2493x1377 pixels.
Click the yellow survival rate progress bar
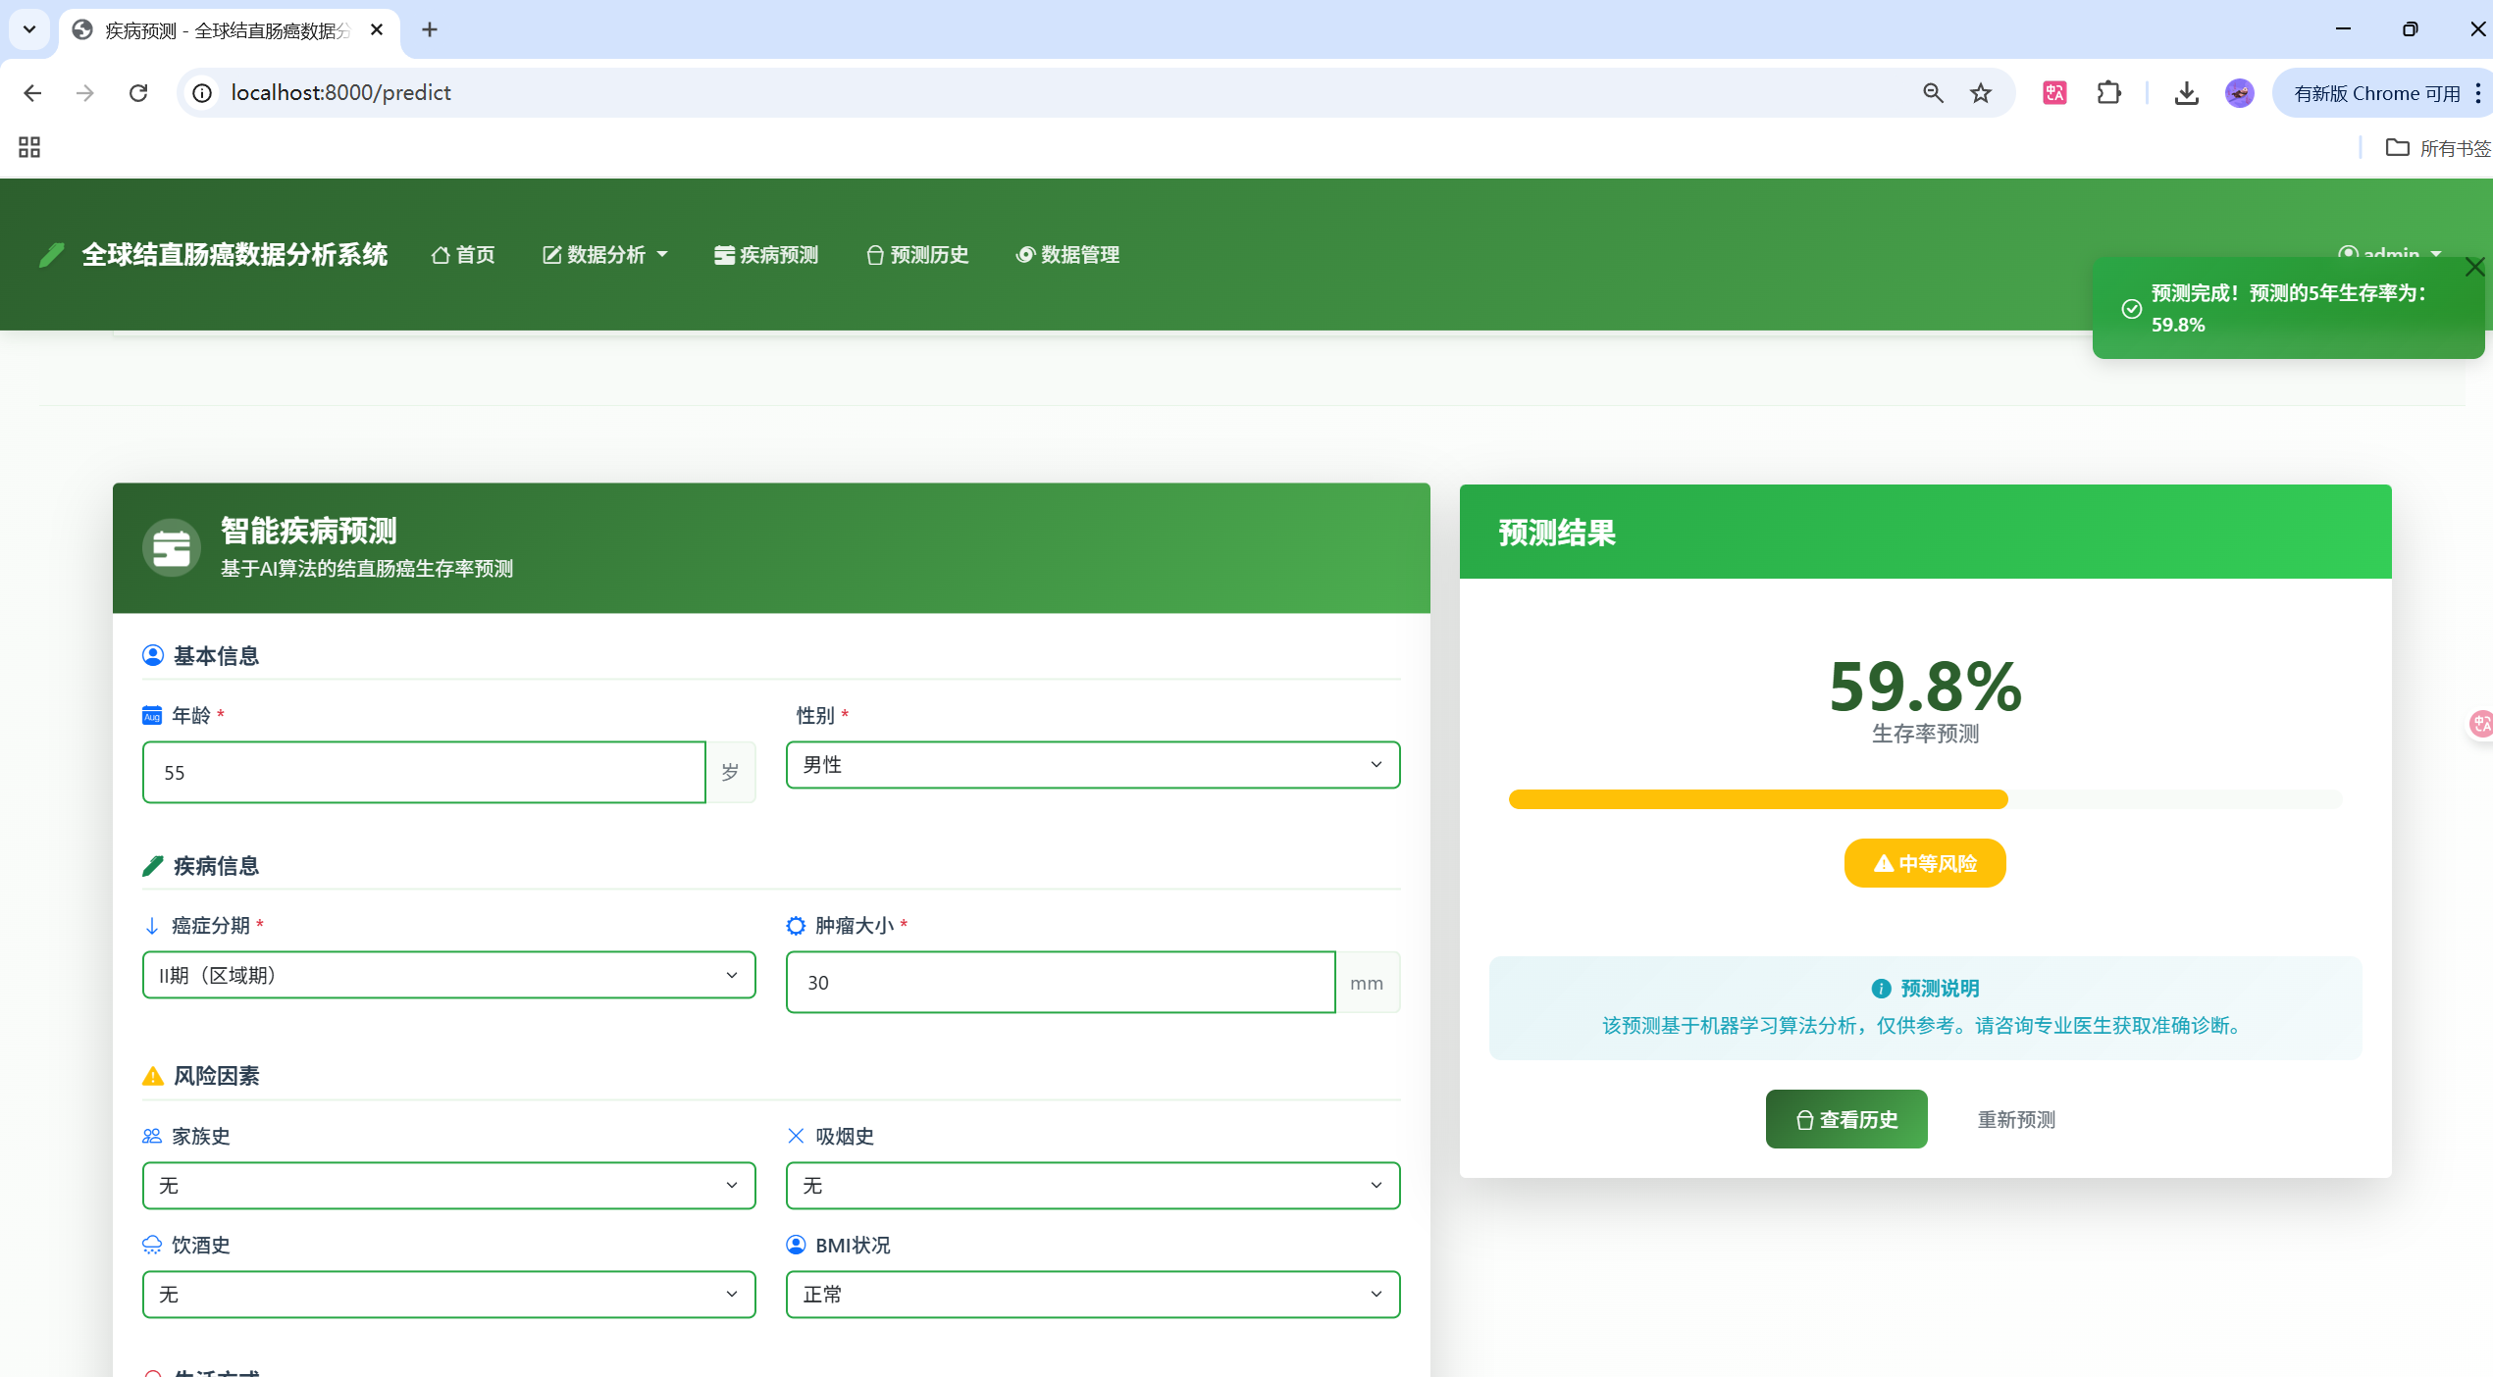click(1757, 799)
